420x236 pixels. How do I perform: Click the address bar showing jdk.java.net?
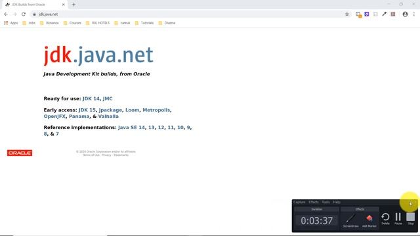coord(188,14)
